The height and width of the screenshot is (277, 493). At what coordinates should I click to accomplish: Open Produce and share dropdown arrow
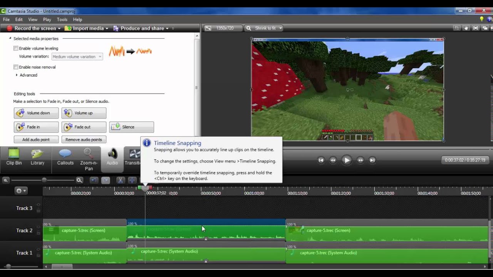[167, 28]
